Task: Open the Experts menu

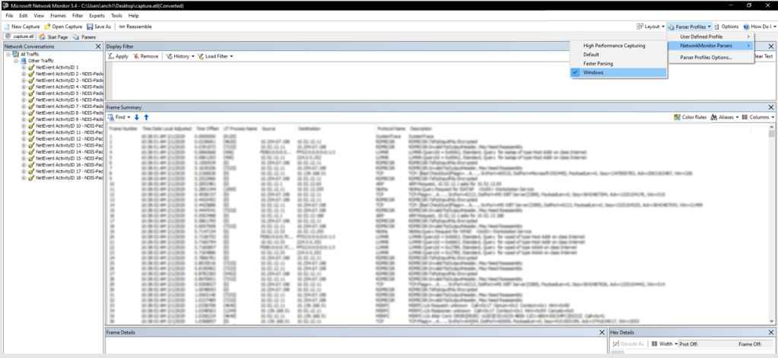Action: (x=97, y=15)
